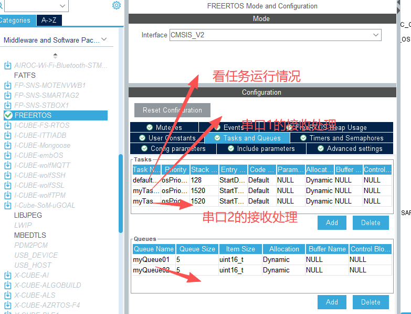Select USB_DEVICE in middleware list

[36, 255]
